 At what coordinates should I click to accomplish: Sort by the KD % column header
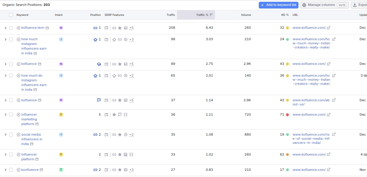(285, 15)
